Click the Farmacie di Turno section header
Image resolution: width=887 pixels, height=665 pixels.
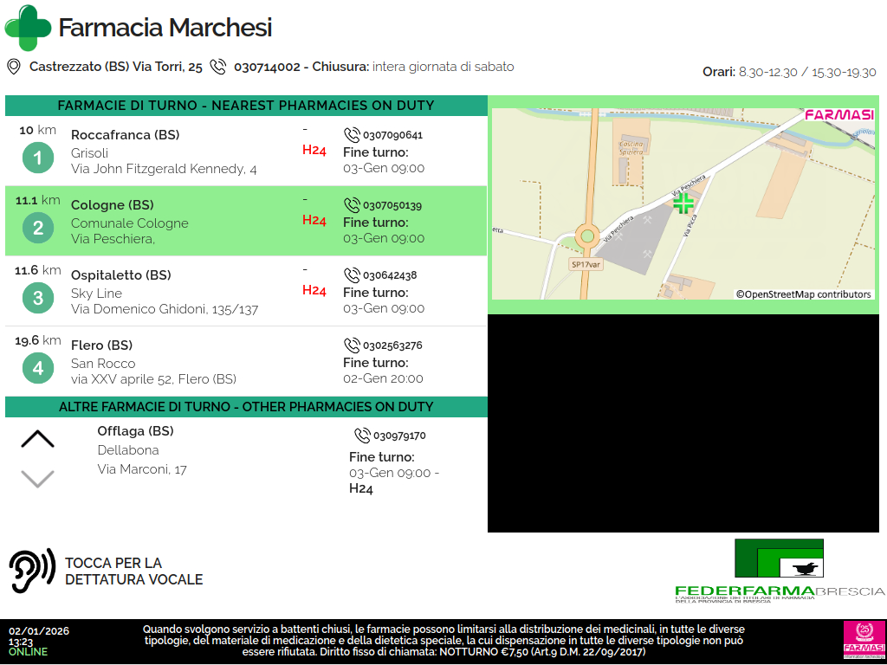tap(246, 106)
